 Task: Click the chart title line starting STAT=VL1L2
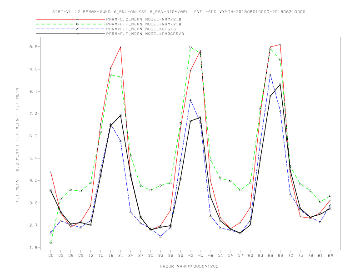179,12
